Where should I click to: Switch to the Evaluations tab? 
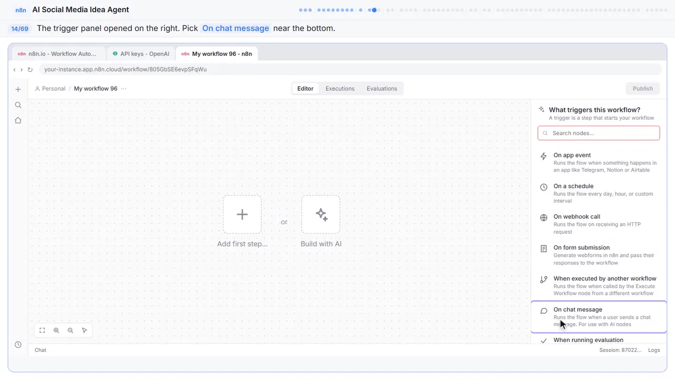(382, 89)
